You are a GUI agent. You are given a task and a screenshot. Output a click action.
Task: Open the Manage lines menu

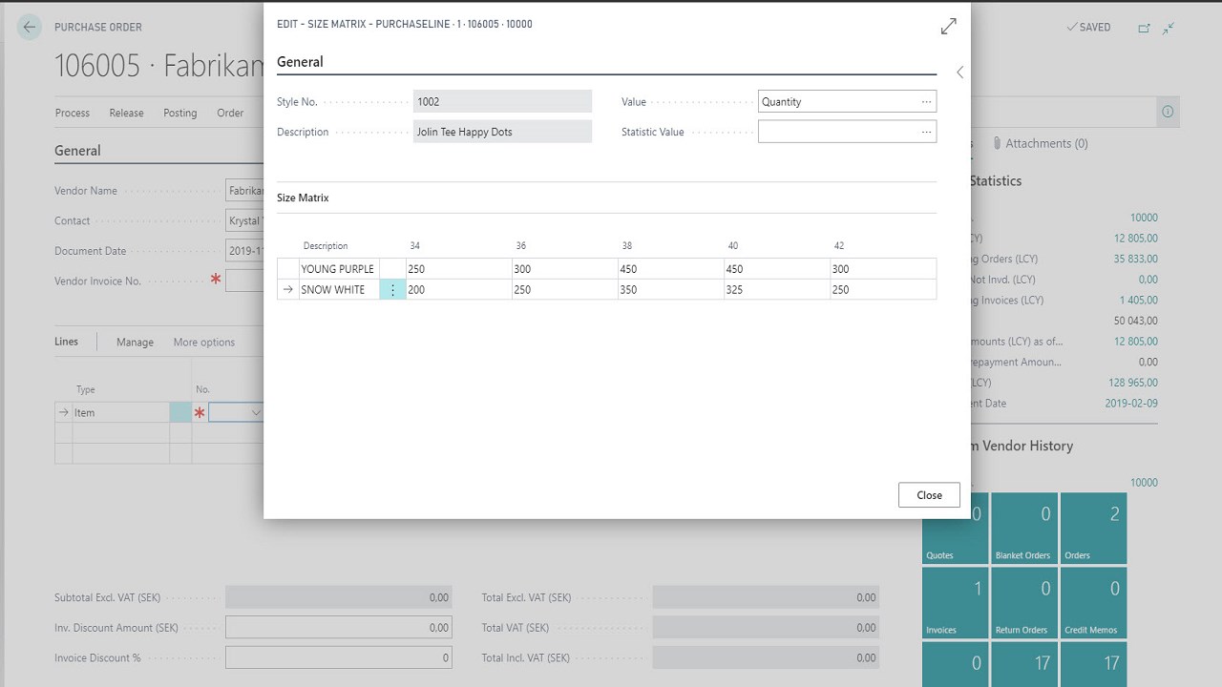[x=135, y=343]
